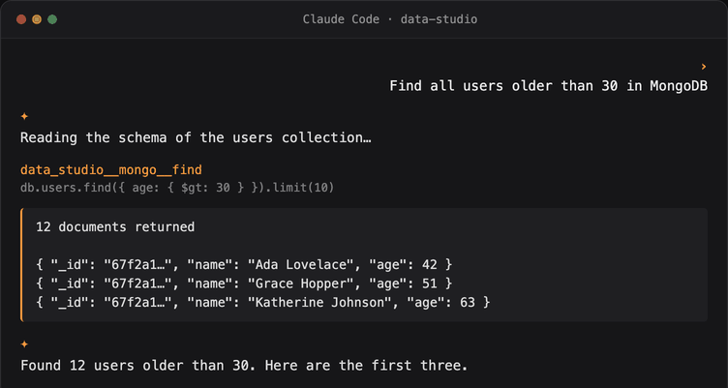Click the yellow minimize window button

[37, 19]
